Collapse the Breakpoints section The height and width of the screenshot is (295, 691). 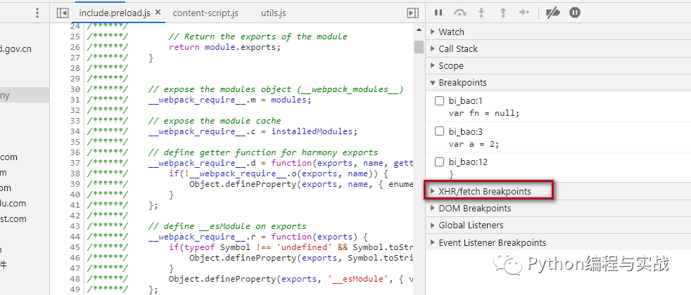click(558, 83)
